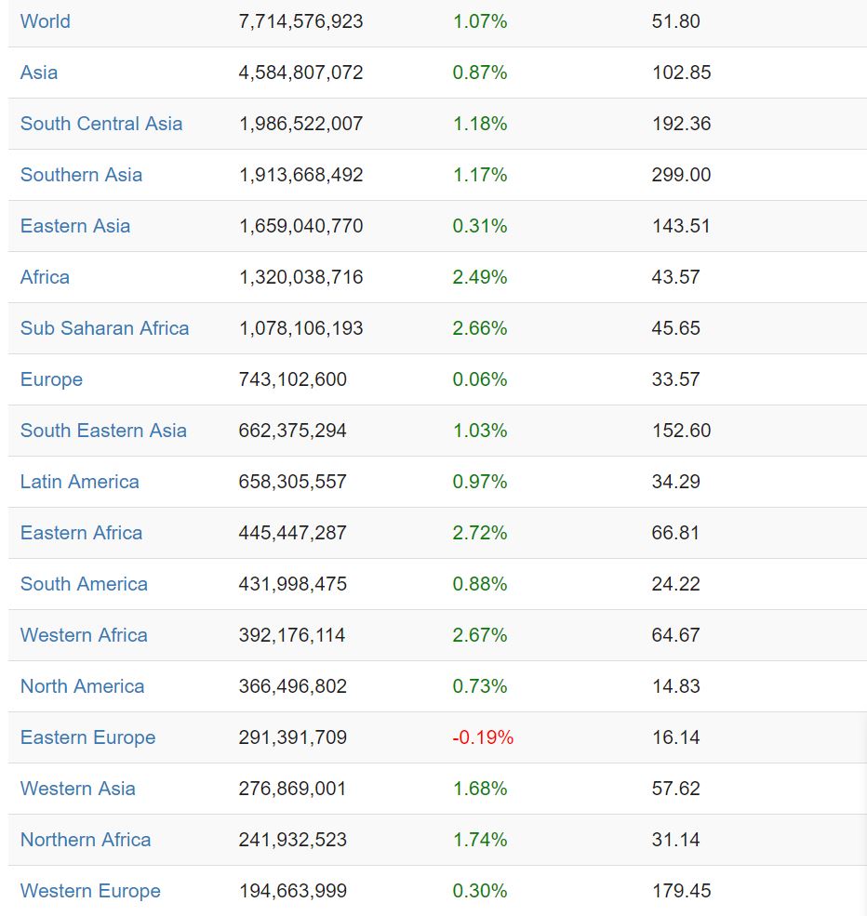The height and width of the screenshot is (916, 867).
Task: Open the Western Europe link
Action: pyautogui.click(x=90, y=891)
